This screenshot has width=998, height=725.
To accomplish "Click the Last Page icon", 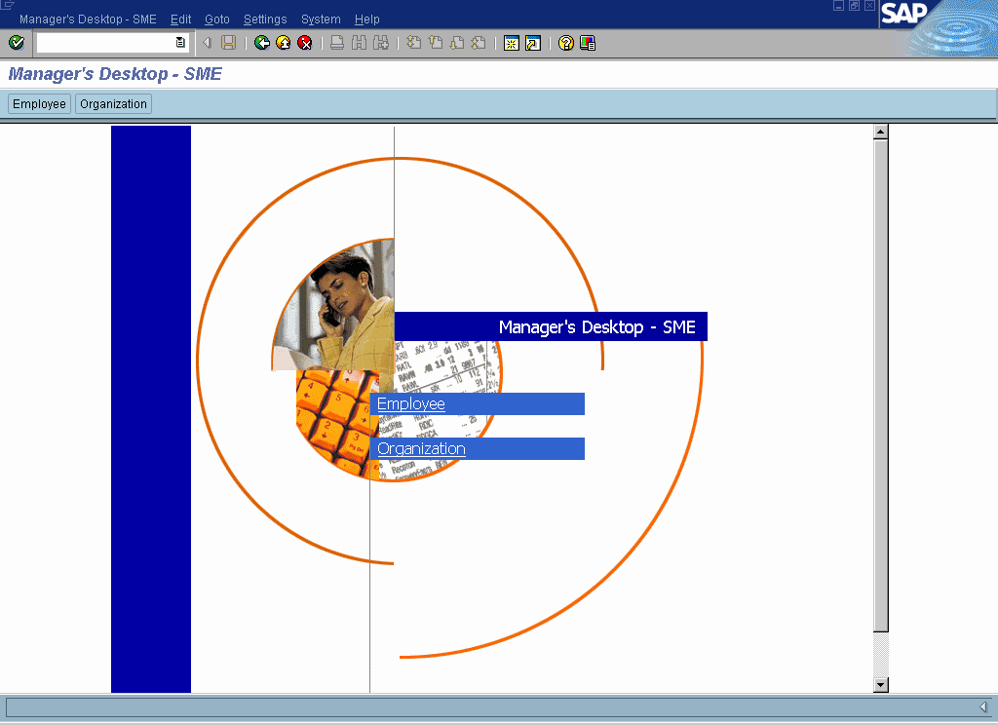I will click(479, 43).
